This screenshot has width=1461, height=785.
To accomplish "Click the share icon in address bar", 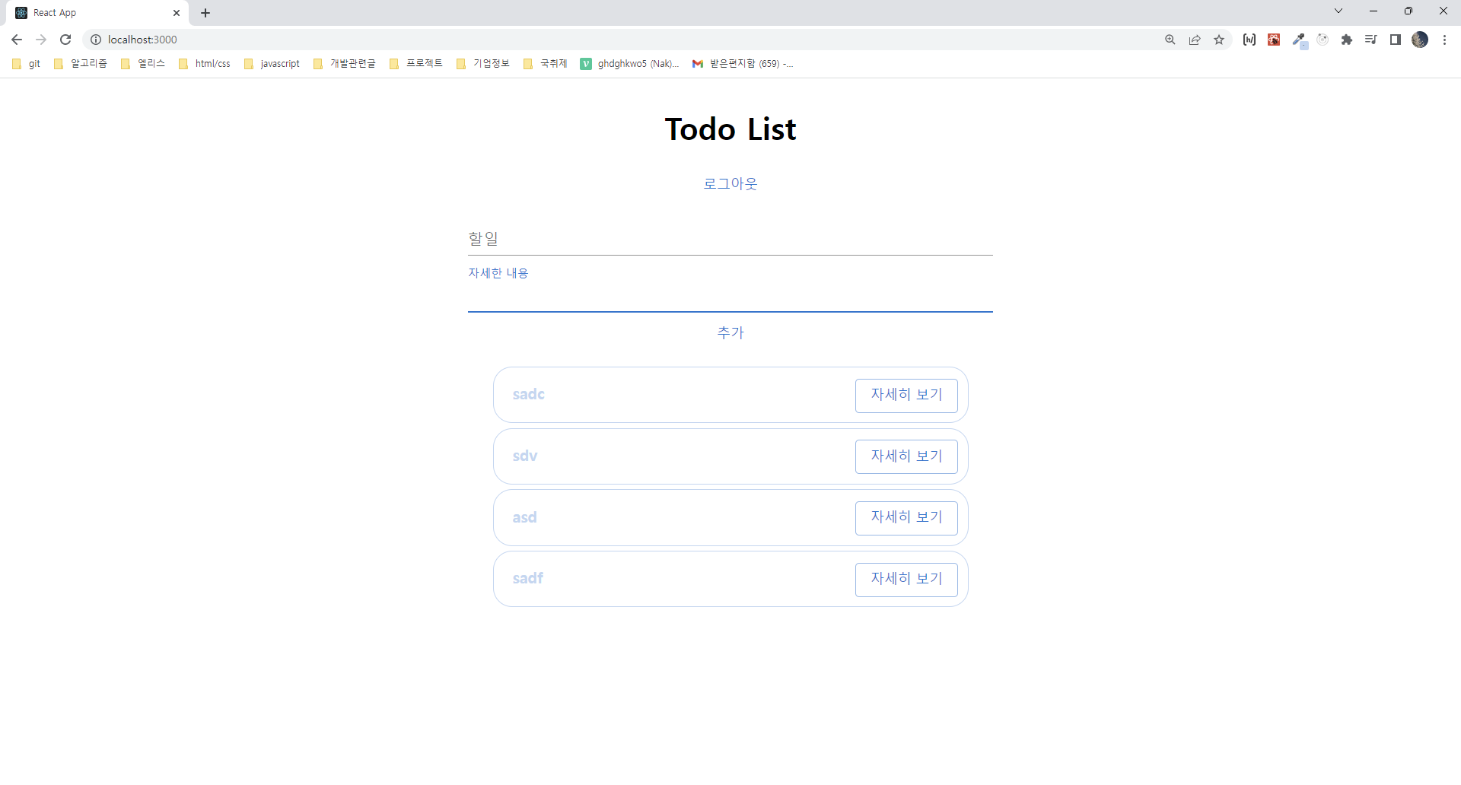I will pyautogui.click(x=1195, y=39).
